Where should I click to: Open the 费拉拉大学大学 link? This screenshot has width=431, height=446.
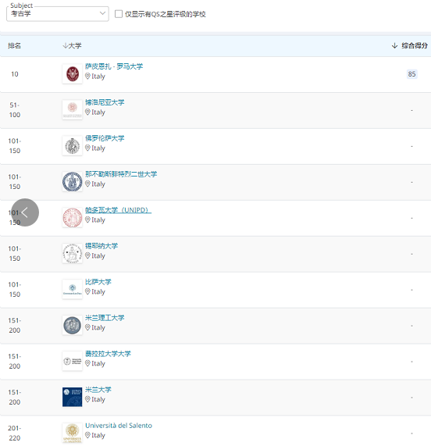point(108,354)
